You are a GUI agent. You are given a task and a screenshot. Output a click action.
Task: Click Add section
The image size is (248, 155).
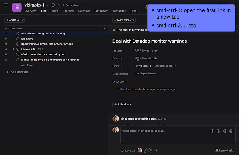(17, 72)
